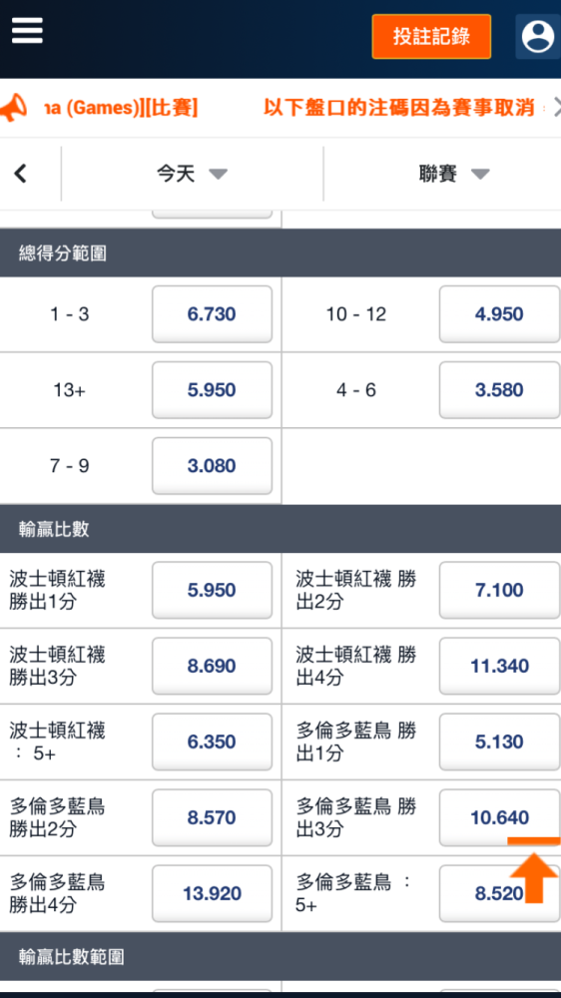
Task: Open the hamburger menu
Action: pos(27,30)
